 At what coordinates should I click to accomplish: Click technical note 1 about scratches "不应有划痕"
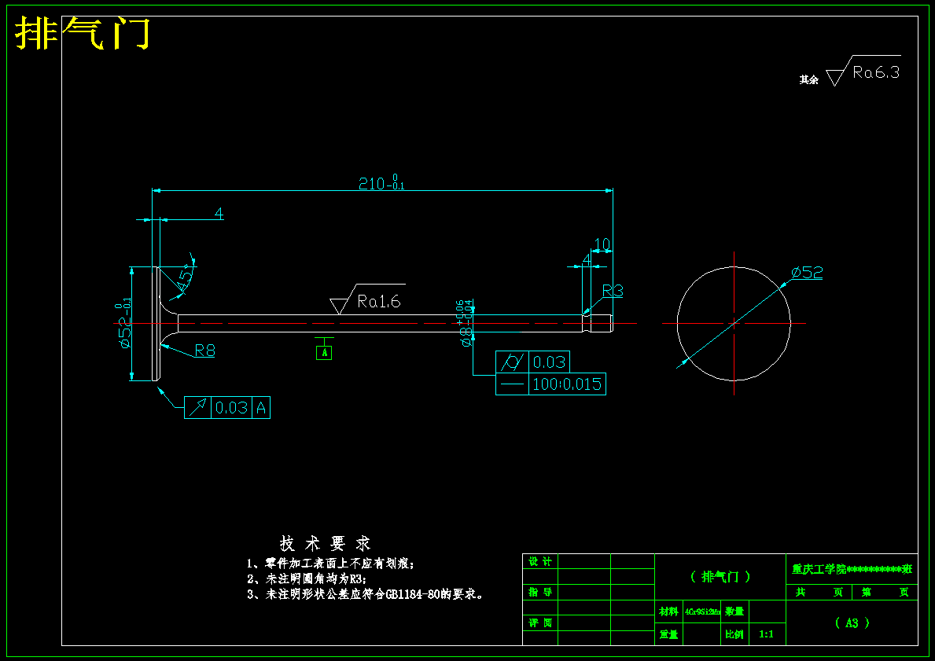[x=330, y=564]
